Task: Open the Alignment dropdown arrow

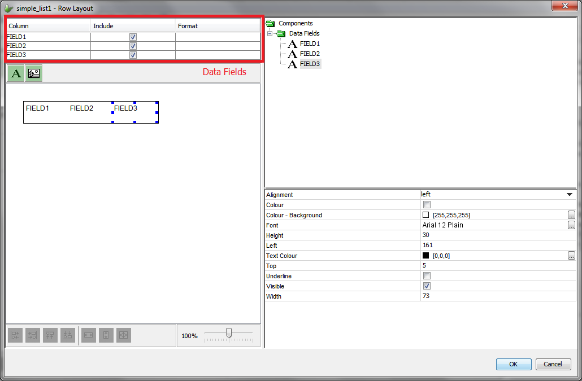Action: click(570, 195)
